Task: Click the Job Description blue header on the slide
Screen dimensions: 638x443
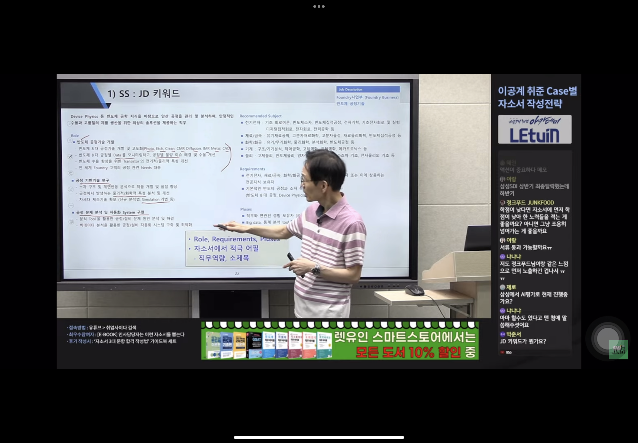Action: coord(368,89)
